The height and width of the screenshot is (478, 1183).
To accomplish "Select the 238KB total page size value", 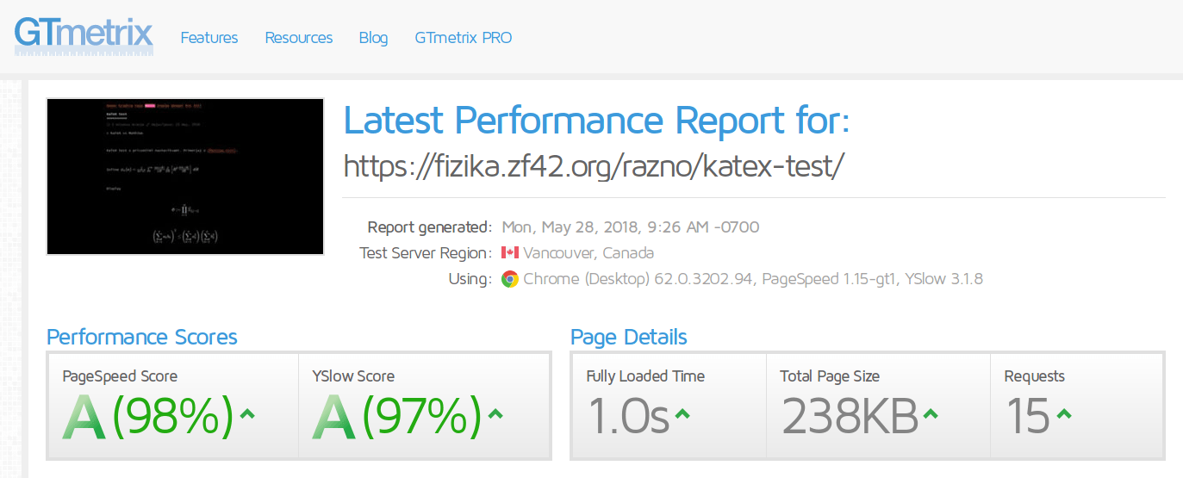I will click(x=850, y=417).
